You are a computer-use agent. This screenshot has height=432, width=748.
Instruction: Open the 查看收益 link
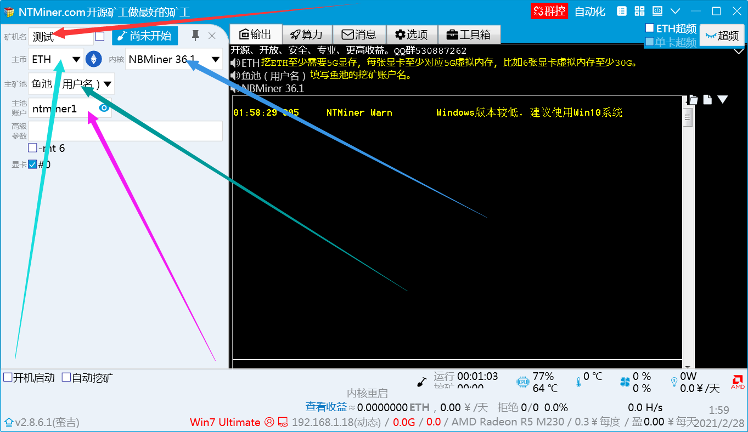tap(327, 407)
